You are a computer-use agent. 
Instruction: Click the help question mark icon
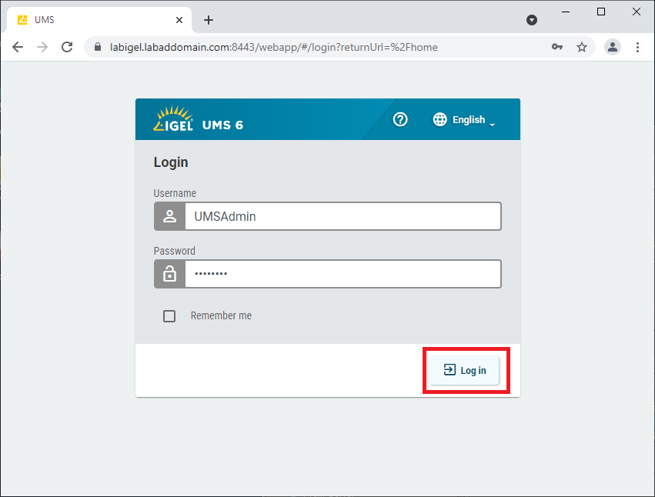tap(400, 119)
